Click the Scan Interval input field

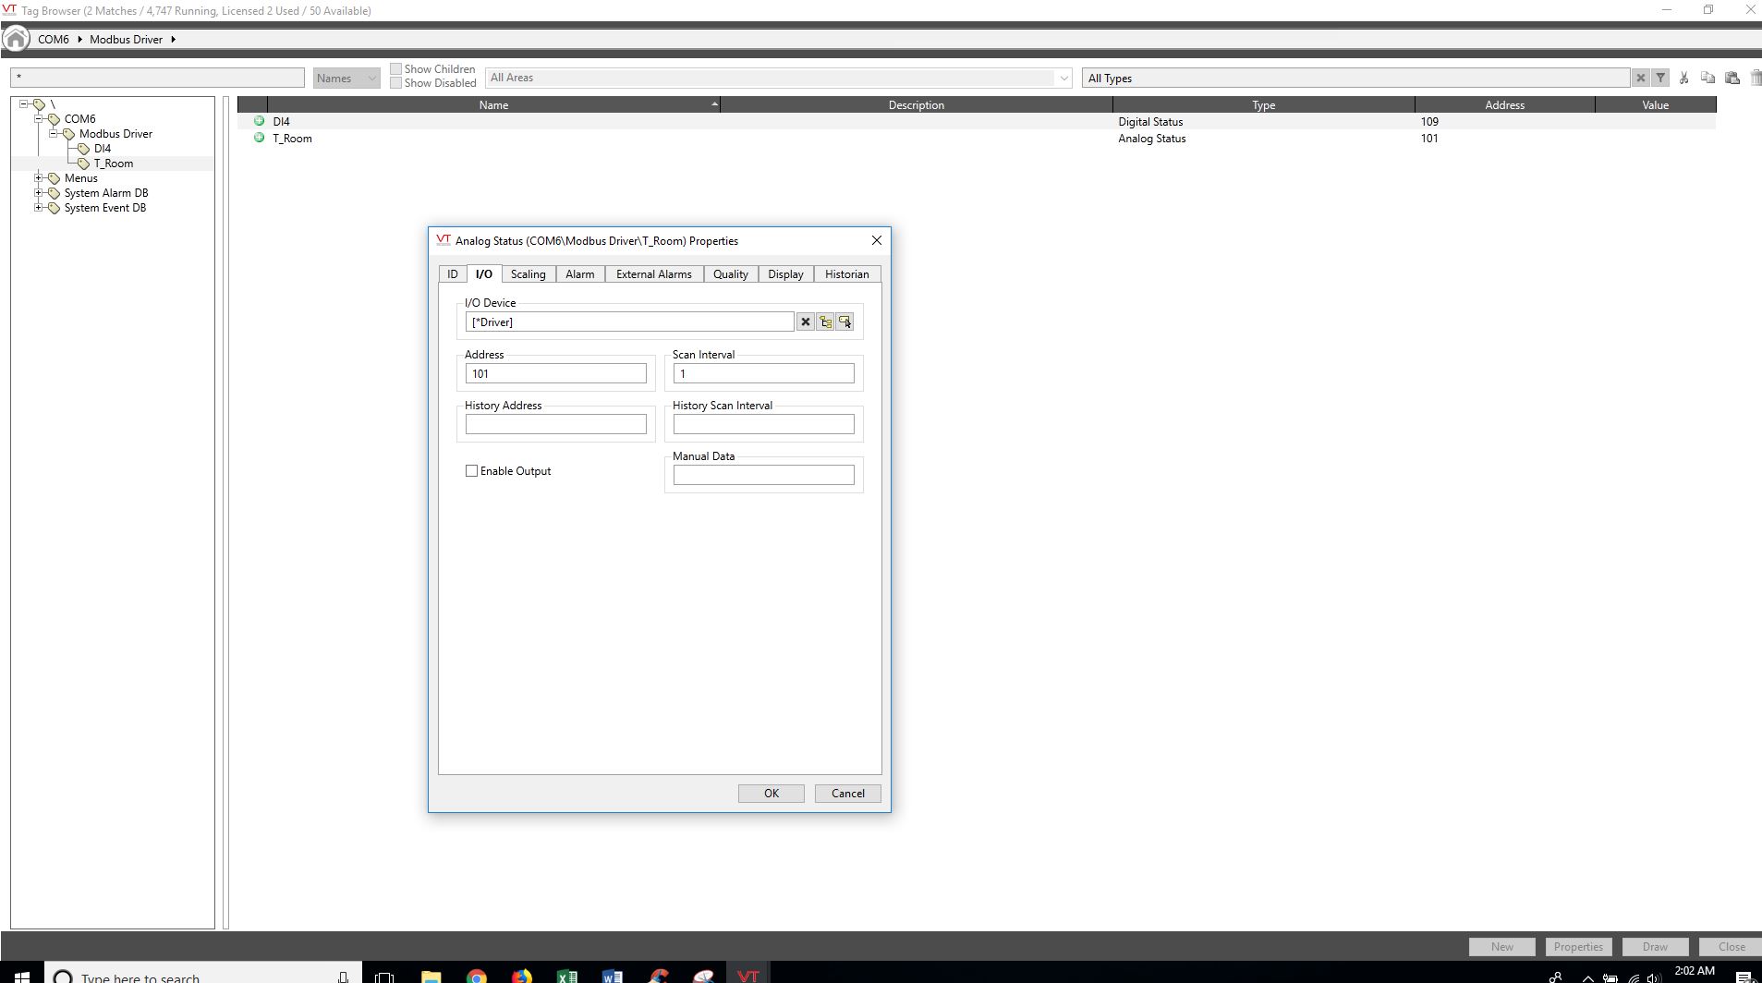click(764, 374)
